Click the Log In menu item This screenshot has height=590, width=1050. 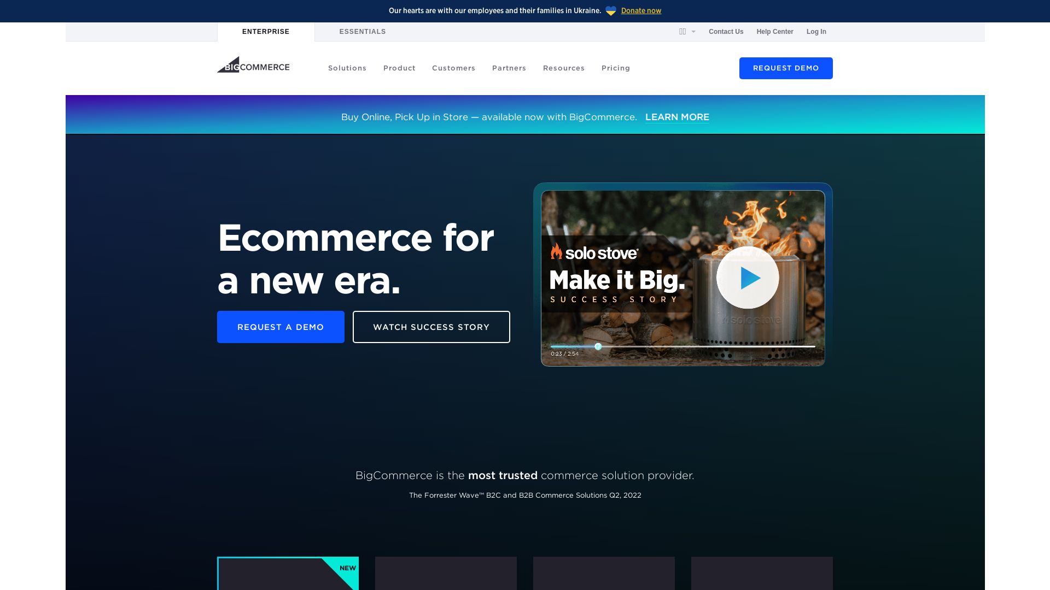(x=816, y=31)
